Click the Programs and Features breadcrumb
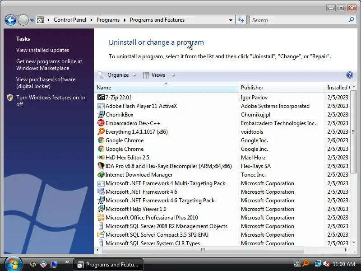The width and height of the screenshot is (361, 271). pos(157,20)
